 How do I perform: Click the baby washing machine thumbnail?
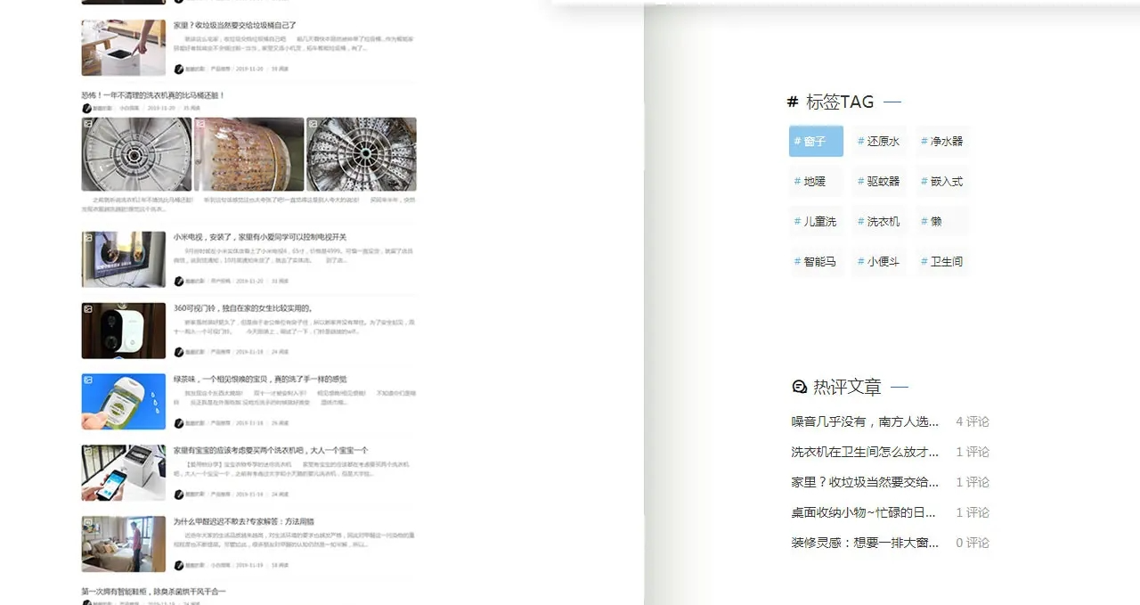(124, 473)
